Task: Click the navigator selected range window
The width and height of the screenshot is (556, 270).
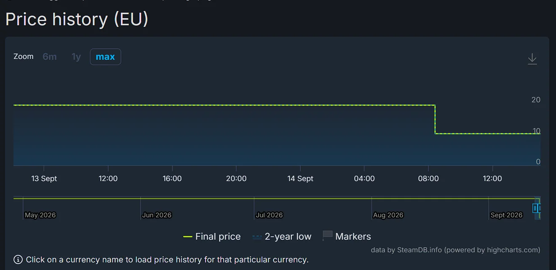Action: 537,208
